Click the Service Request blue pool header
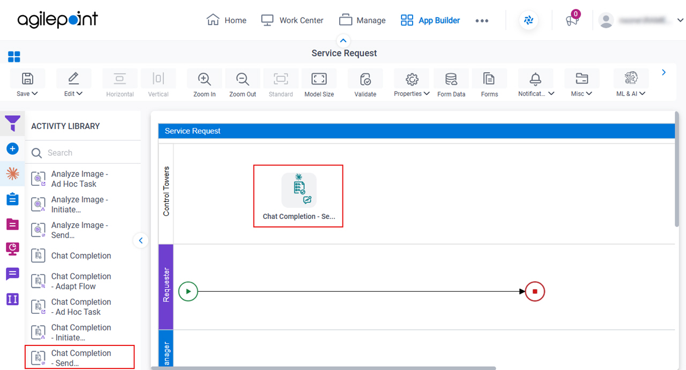Screen dimensions: 686x370 pos(416,131)
